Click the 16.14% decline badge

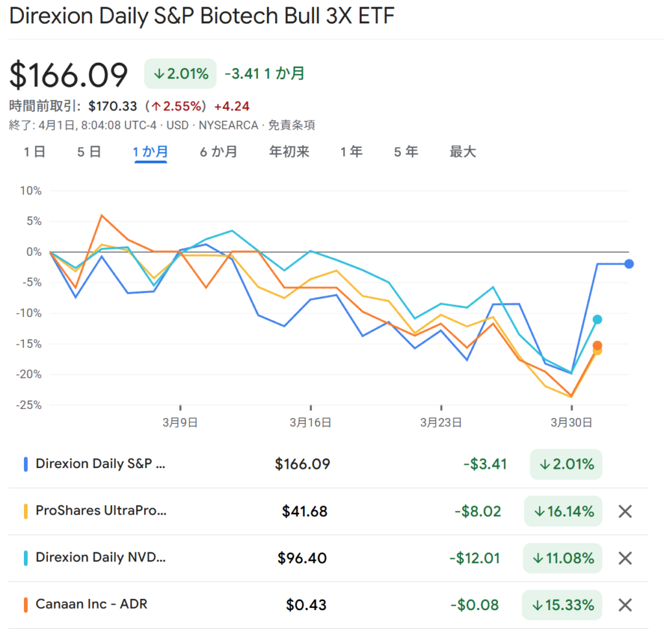563,511
